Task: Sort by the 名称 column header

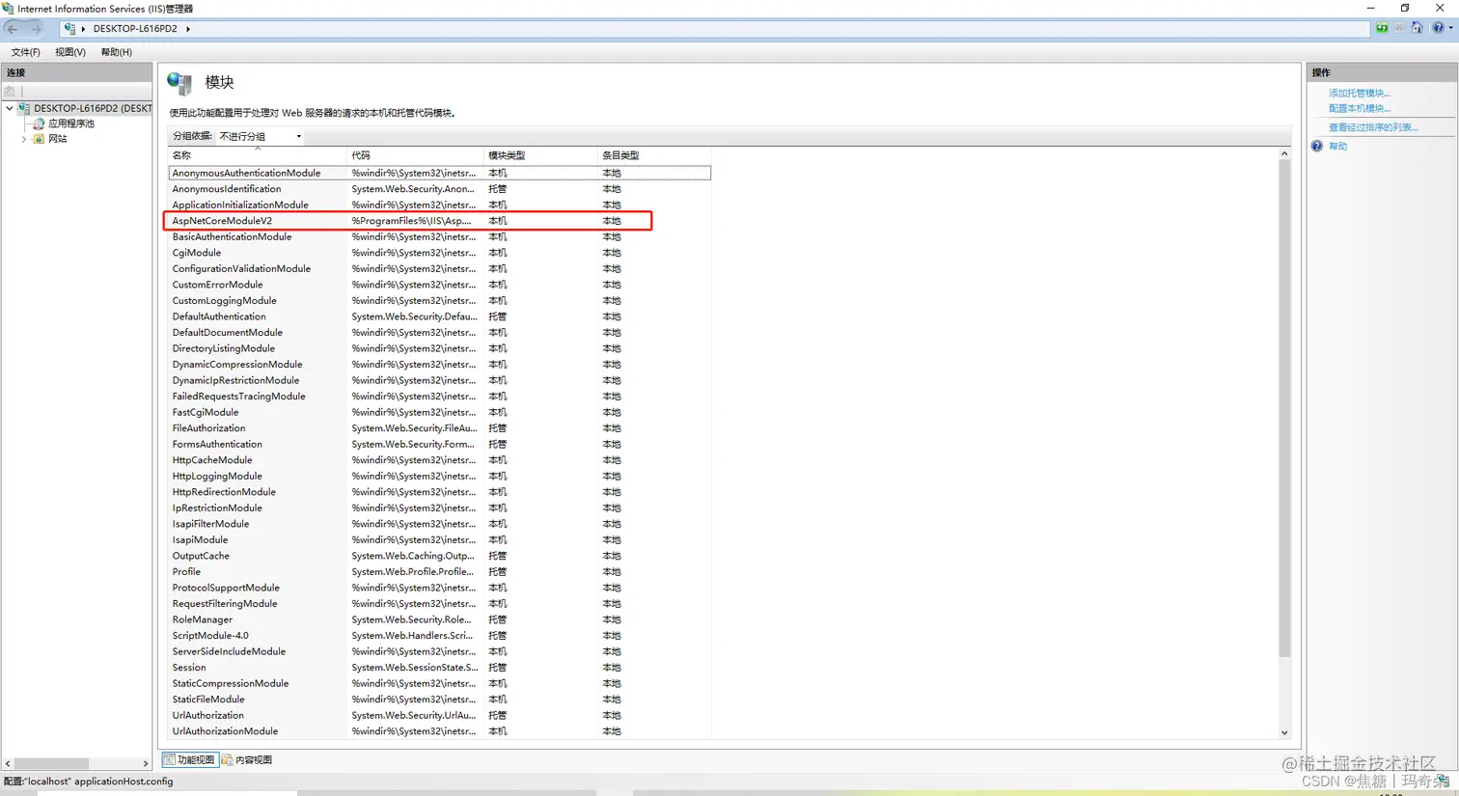Action: pos(257,155)
